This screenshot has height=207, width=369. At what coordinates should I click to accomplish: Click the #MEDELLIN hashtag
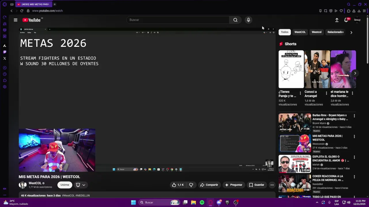[x=83, y=195]
